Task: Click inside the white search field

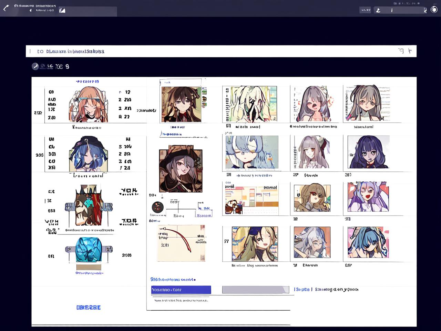Action: coord(221,51)
